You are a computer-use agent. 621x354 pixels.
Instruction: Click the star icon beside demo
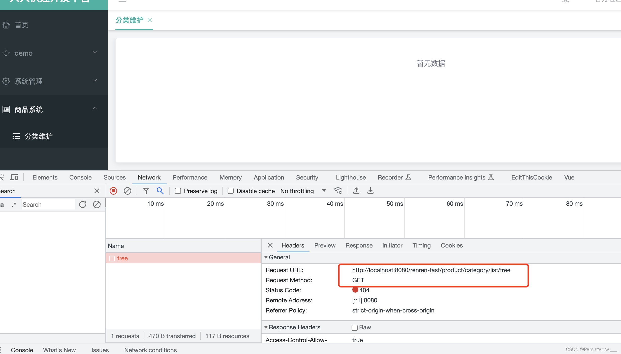click(x=6, y=53)
